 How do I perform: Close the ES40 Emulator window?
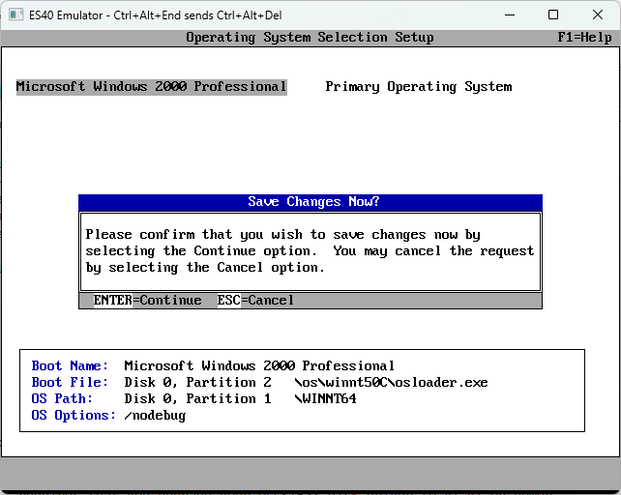(x=598, y=15)
